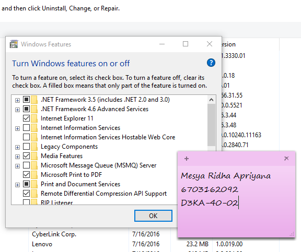Enable Microsoft Message Queue (MSMQ) Server checkbox
Screen dimensions: 301x252
(26, 165)
